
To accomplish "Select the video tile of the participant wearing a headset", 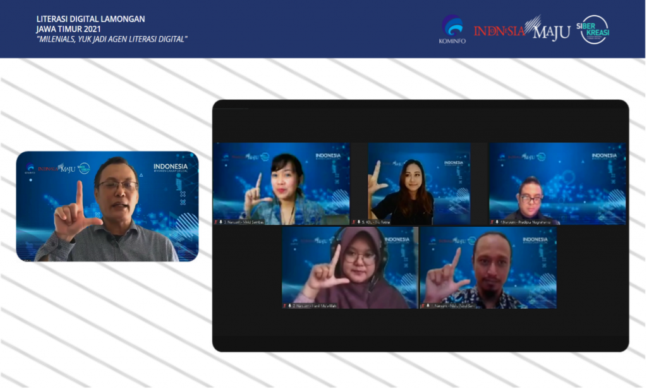I will [349, 268].
